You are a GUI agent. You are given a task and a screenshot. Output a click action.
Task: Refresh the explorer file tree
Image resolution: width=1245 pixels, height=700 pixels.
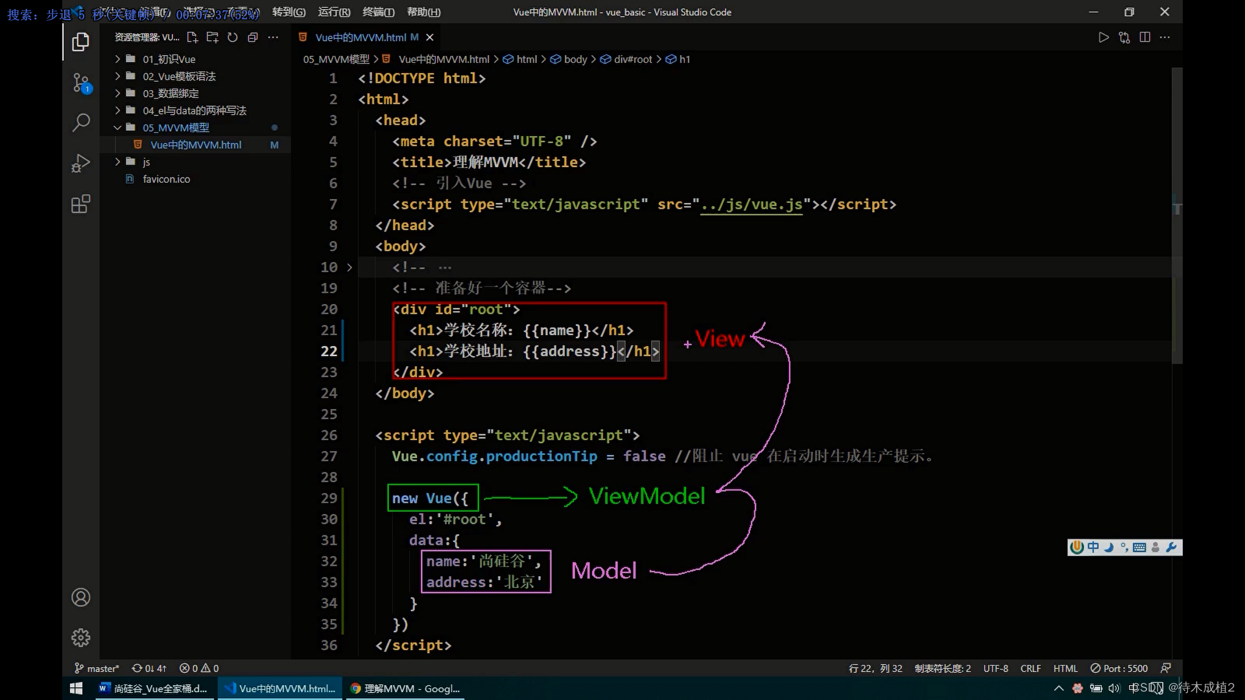233,38
